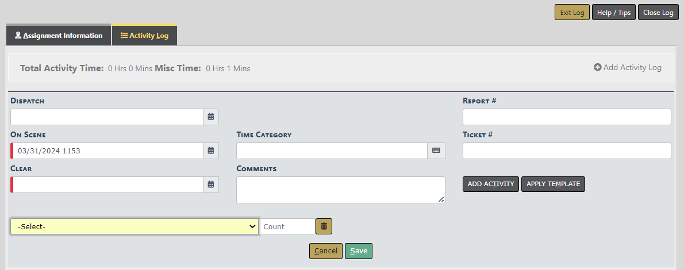The image size is (684, 270).
Task: Open Help / Tips
Action: click(x=614, y=13)
